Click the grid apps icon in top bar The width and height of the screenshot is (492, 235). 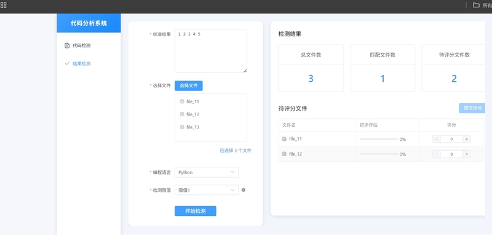click(x=3, y=5)
